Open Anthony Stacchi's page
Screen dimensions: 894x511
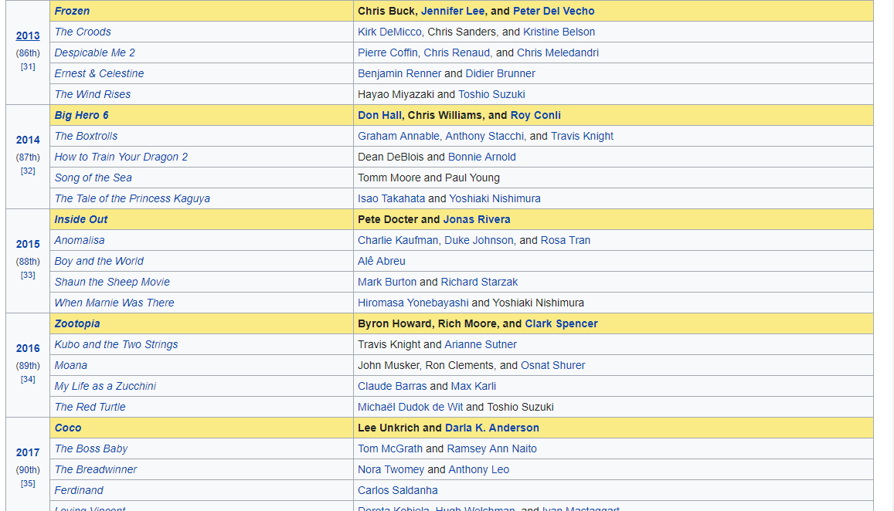[484, 136]
